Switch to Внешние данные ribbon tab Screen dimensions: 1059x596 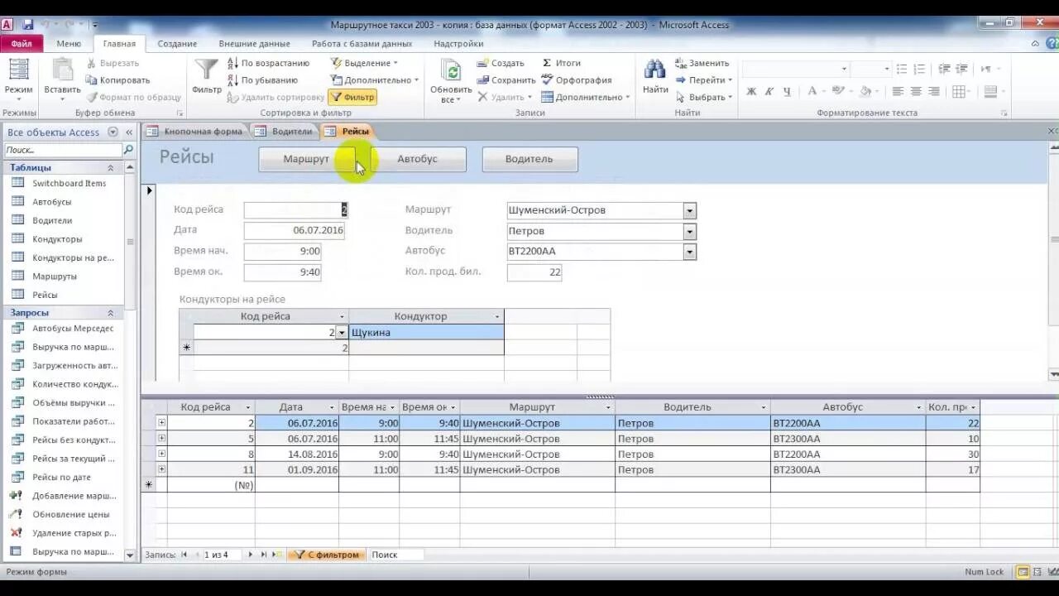(x=254, y=44)
